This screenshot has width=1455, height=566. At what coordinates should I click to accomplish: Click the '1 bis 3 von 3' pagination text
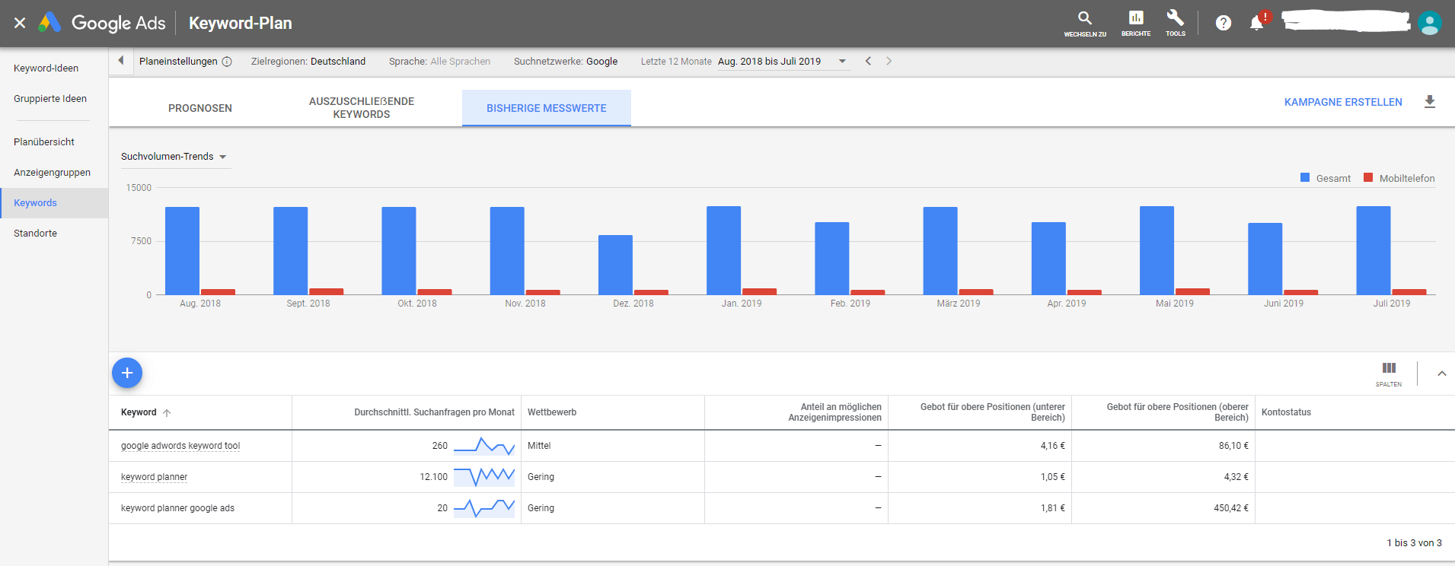pos(1414,543)
